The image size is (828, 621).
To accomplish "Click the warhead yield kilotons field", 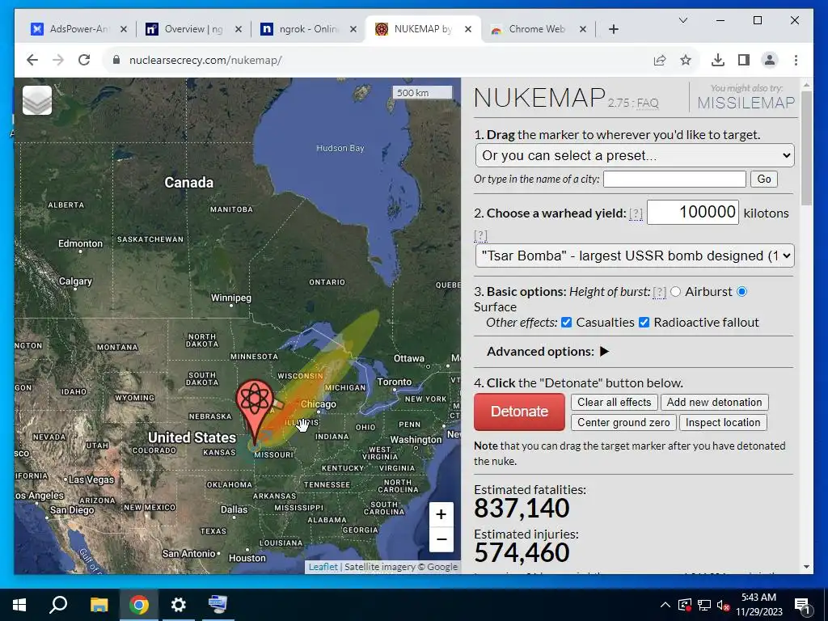I will tap(693, 213).
